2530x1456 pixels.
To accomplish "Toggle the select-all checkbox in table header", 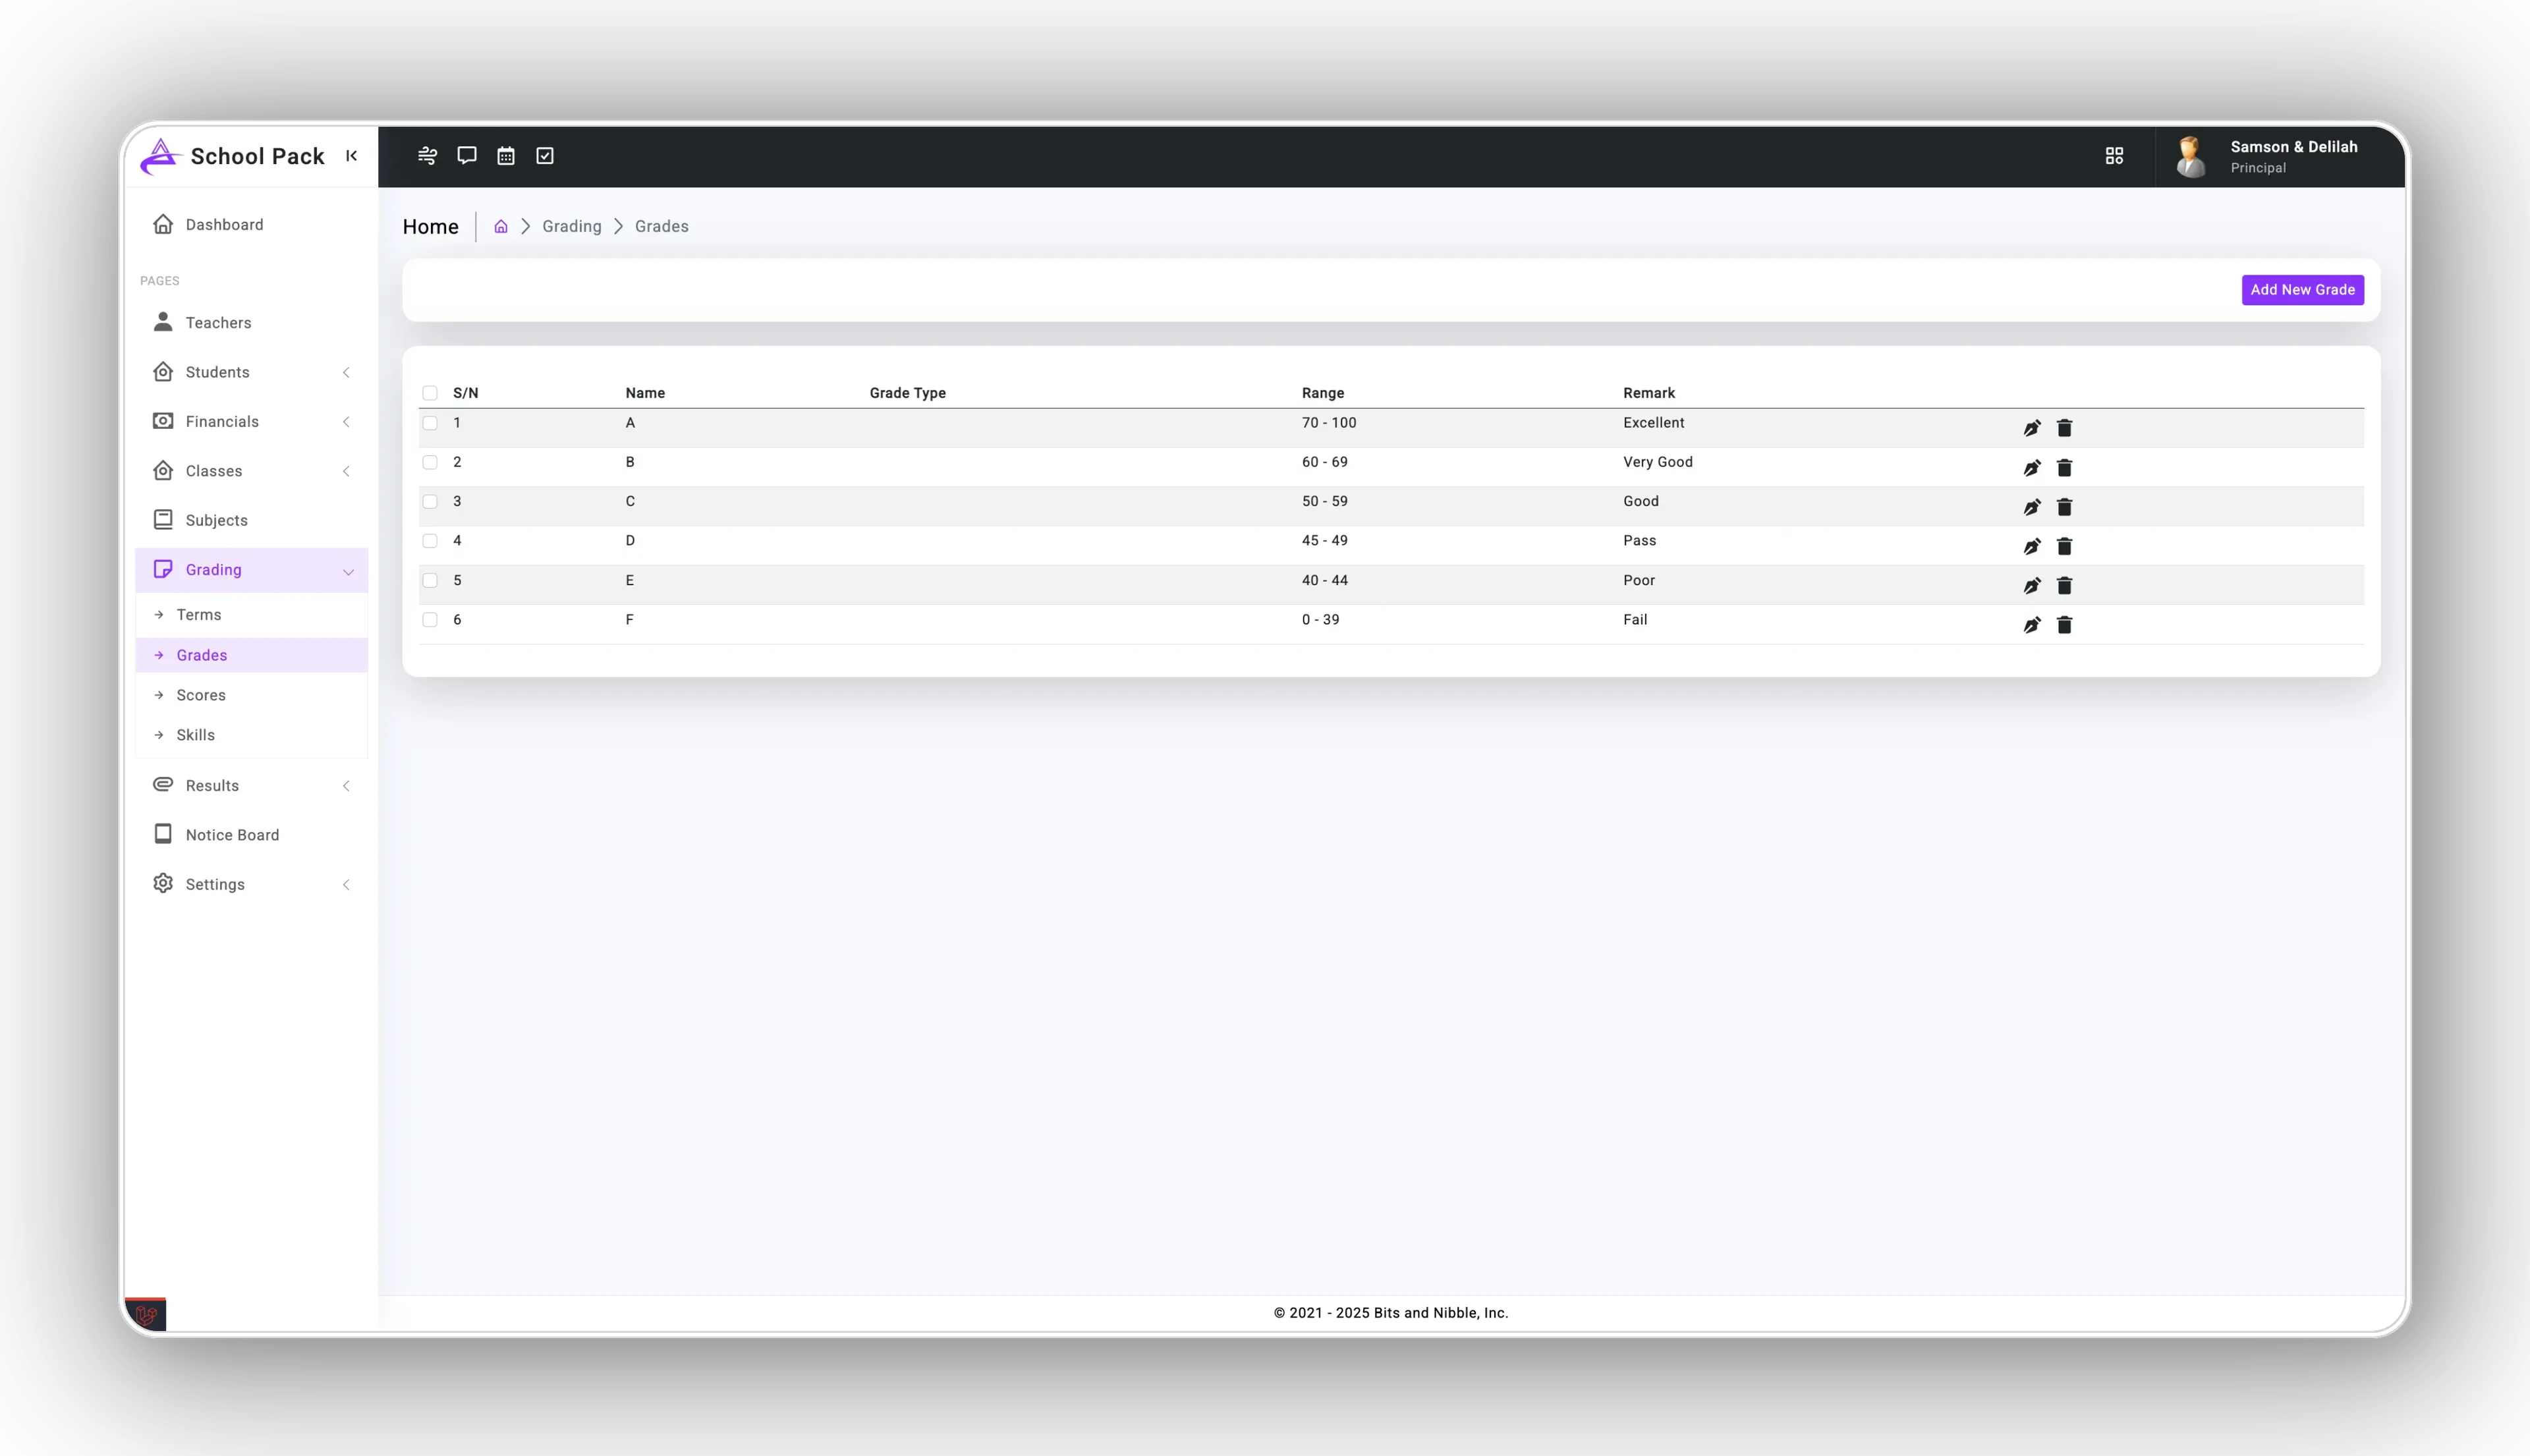I will (x=430, y=393).
